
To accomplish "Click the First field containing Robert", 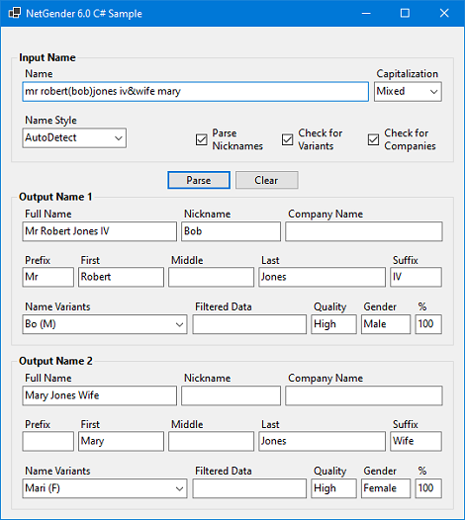I will coord(121,277).
